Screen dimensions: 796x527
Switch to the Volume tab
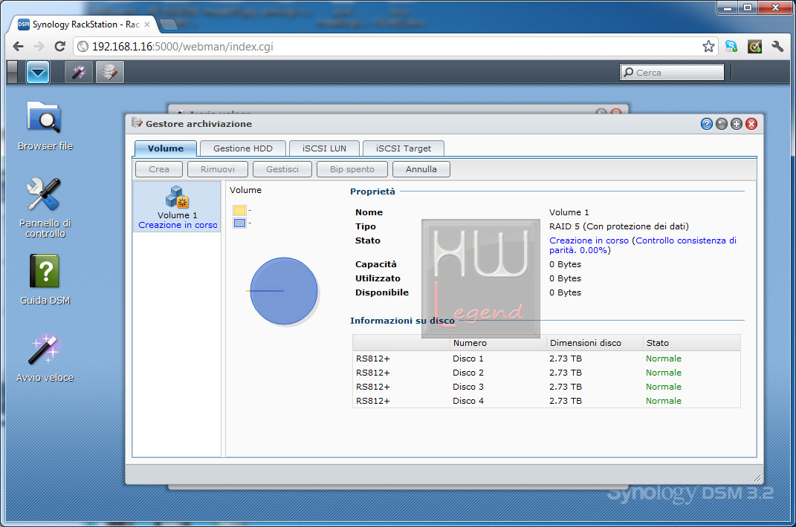click(x=166, y=148)
